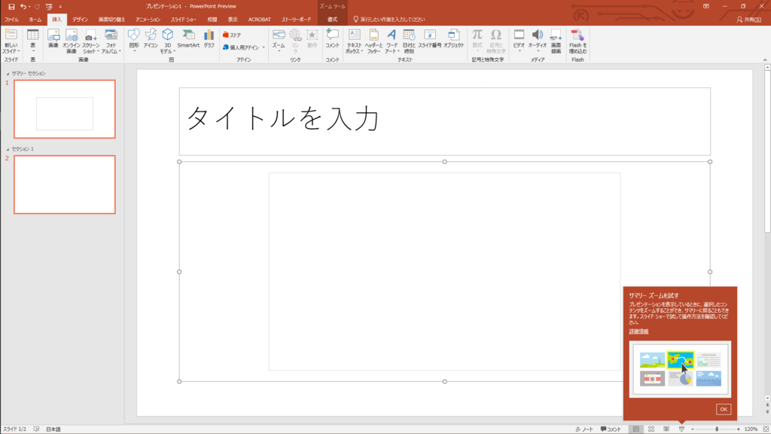Switch to Slide Sorter view

(651, 429)
